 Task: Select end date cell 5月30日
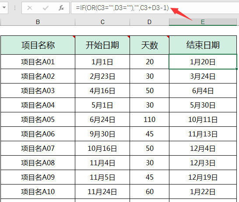[x=203, y=105]
